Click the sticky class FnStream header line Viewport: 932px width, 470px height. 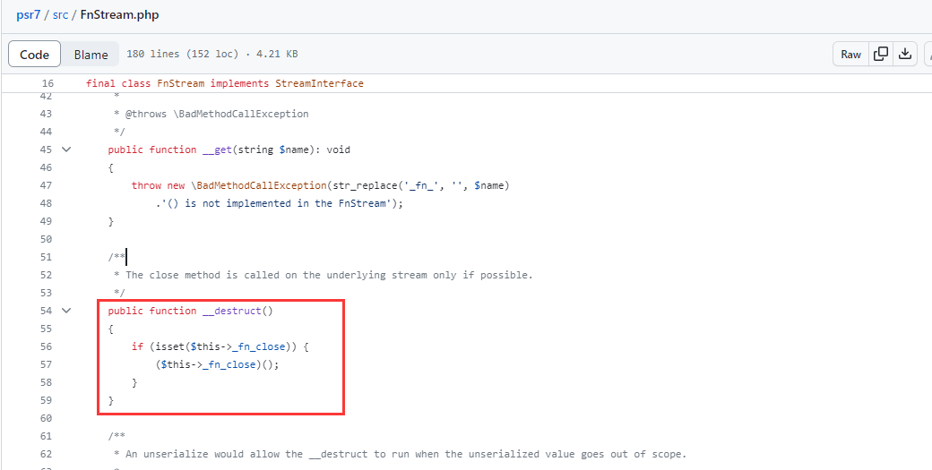[x=225, y=83]
